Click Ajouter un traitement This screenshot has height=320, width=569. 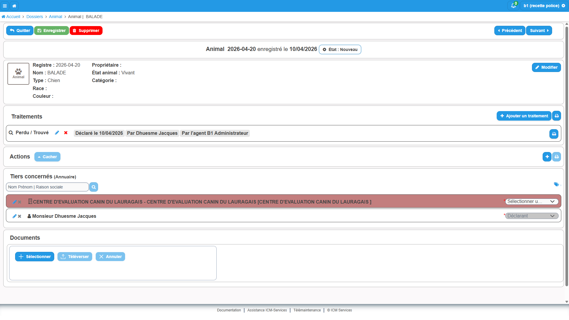[524, 116]
